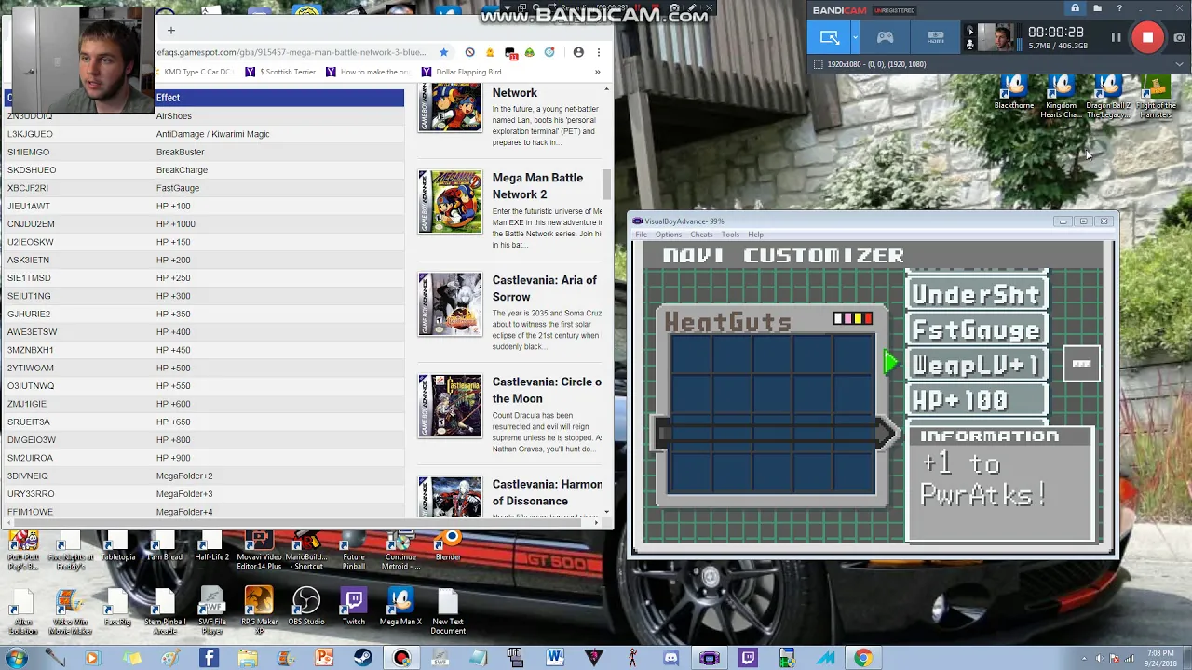Open Chrome profile avatar icon
Screen dimensions: 1192x670
tap(578, 52)
